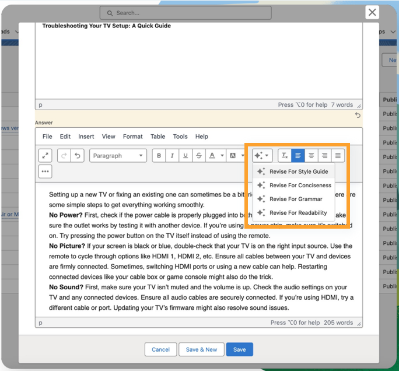
Task: Click the text color swatch button
Action: click(x=213, y=156)
